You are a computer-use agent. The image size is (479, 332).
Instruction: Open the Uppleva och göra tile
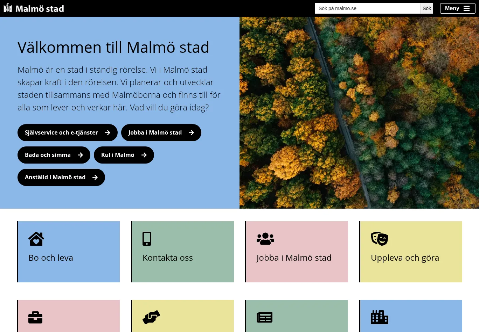(411, 252)
